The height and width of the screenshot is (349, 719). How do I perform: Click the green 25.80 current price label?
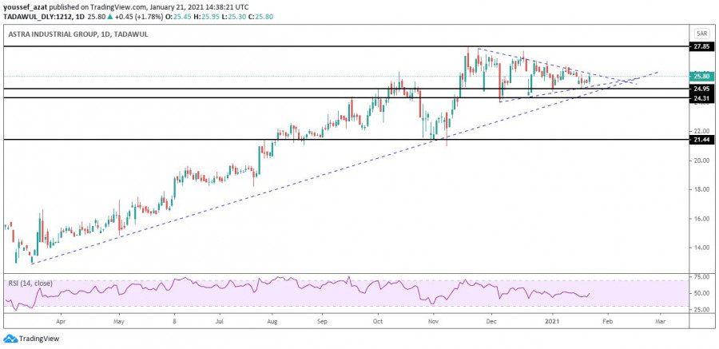point(701,77)
